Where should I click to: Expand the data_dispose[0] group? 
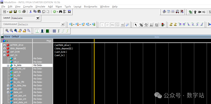coord(4,48)
